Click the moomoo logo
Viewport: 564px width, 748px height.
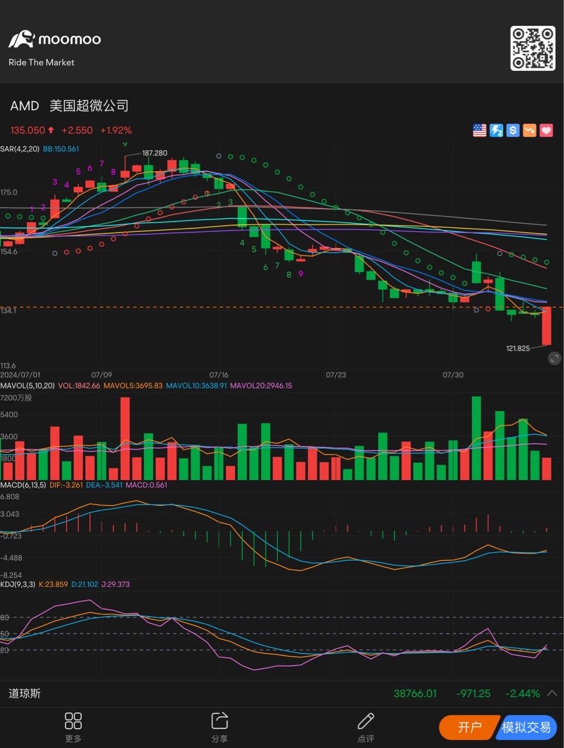point(54,40)
